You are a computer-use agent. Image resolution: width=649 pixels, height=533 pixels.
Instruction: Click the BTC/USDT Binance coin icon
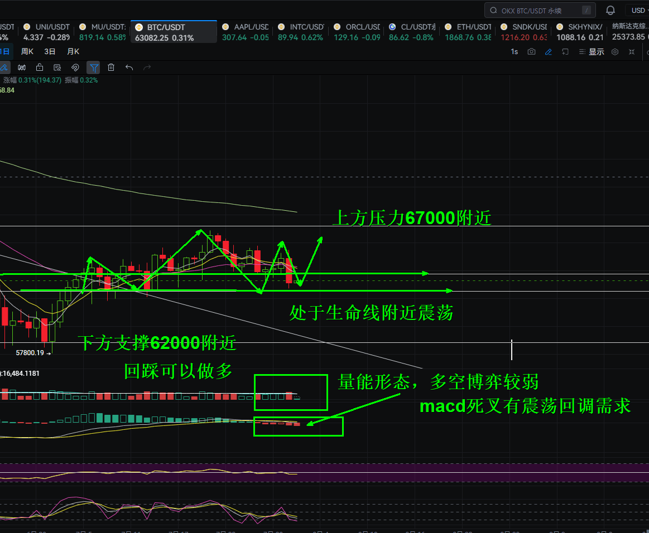click(x=139, y=27)
